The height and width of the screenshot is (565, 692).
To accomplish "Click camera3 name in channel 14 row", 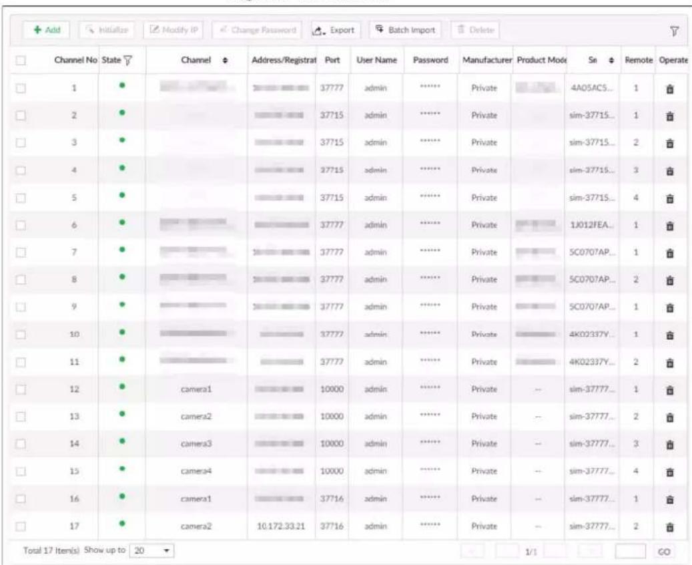I will pyautogui.click(x=196, y=444).
